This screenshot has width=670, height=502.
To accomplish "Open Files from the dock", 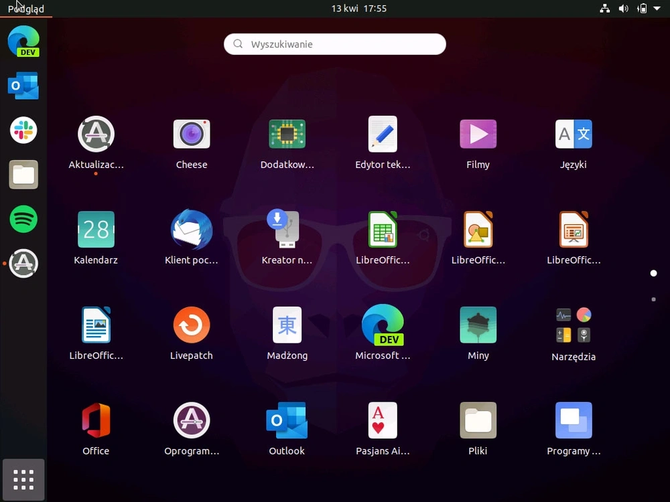I will tap(23, 175).
